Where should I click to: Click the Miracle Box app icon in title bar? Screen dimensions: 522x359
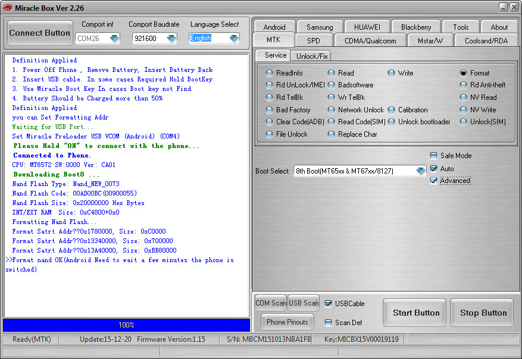coord(7,8)
